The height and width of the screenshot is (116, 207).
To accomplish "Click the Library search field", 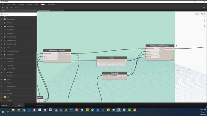I will pos(18,14).
